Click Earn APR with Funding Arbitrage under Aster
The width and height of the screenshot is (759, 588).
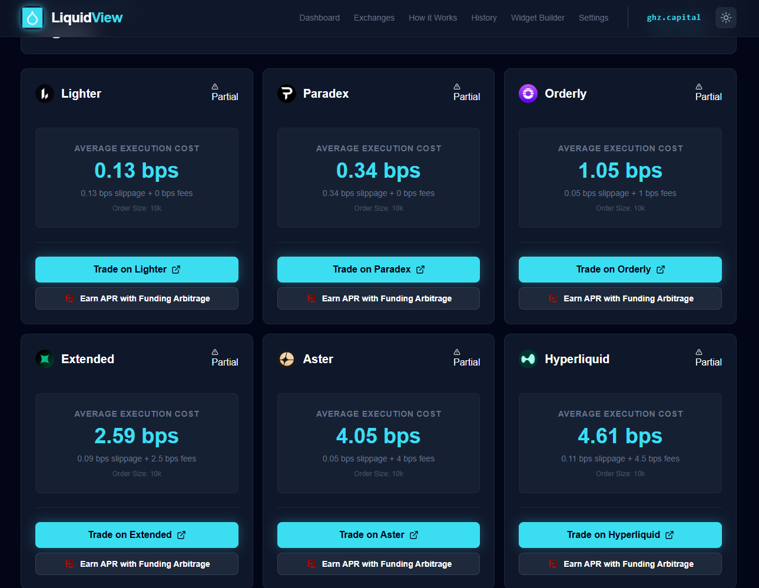coord(379,564)
